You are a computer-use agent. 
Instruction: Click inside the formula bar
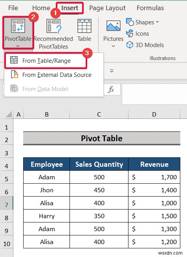pyautogui.click(x=154, y=94)
